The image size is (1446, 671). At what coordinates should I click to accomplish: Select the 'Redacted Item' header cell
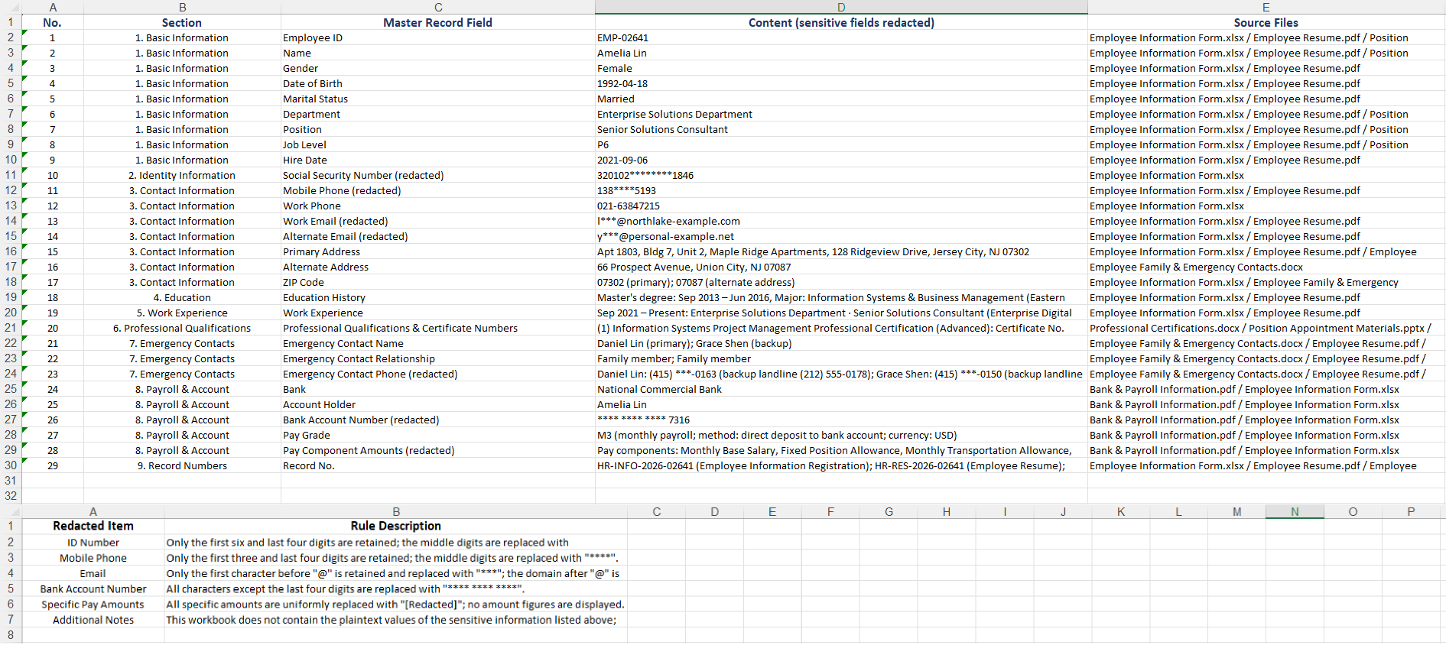coord(93,526)
